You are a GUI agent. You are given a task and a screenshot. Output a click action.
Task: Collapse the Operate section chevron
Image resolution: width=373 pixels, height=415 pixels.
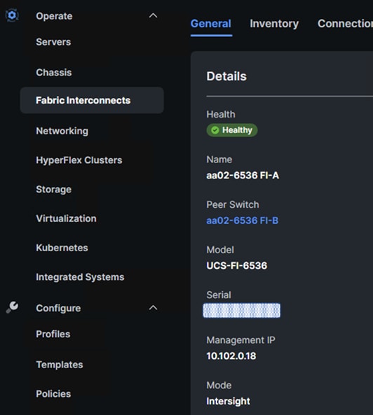tap(153, 16)
